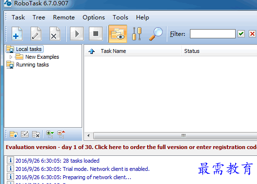The height and width of the screenshot is (184, 257).
Task: Click the Filter text input field
Action: pos(213,34)
